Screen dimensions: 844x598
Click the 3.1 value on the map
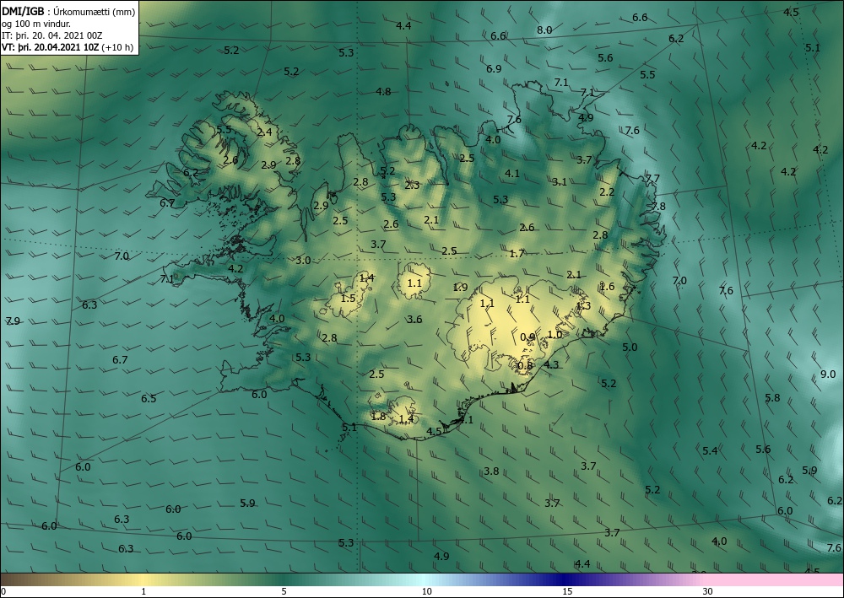(x=560, y=182)
